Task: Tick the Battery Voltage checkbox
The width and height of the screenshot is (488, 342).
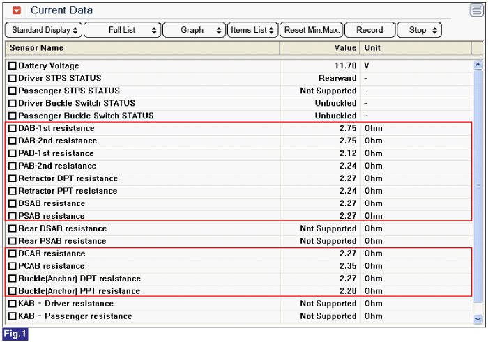Action: 12,66
